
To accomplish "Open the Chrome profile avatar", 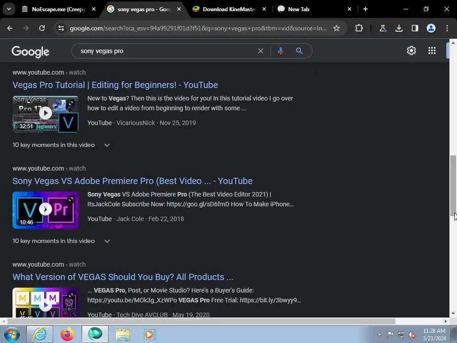I will (x=431, y=28).
